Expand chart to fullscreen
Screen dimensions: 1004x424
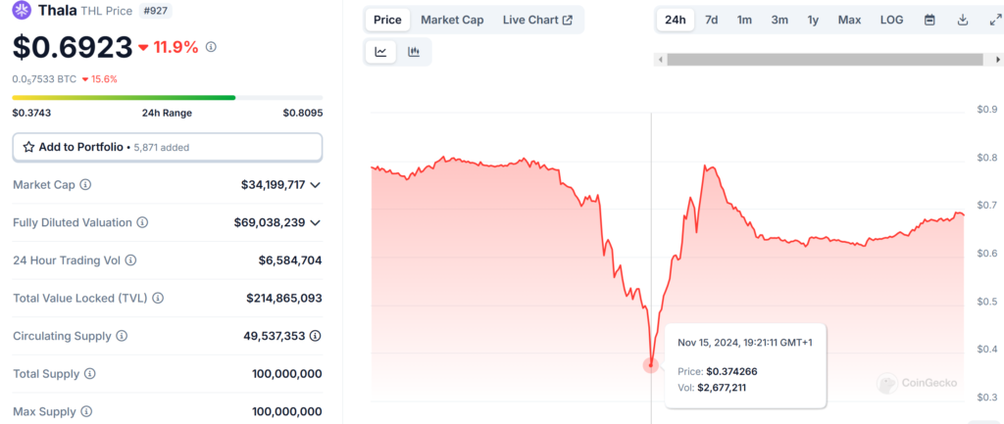[994, 20]
